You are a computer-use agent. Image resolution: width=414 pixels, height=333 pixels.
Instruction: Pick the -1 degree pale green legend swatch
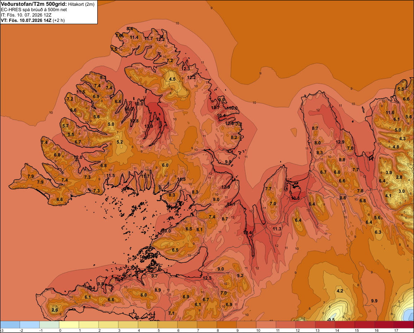49,325
